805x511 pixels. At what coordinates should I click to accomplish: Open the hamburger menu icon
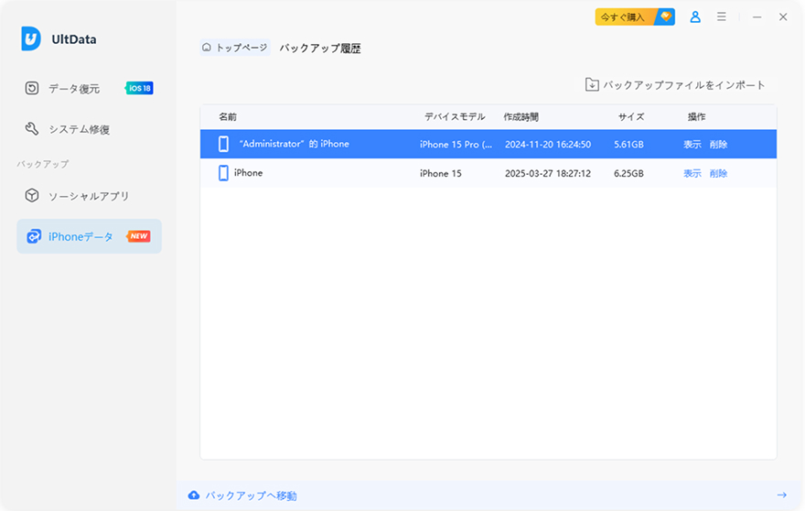[722, 17]
